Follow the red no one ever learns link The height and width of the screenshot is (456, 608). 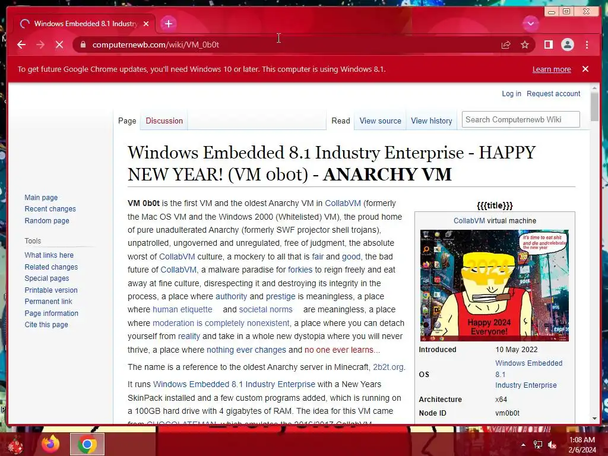click(x=342, y=350)
